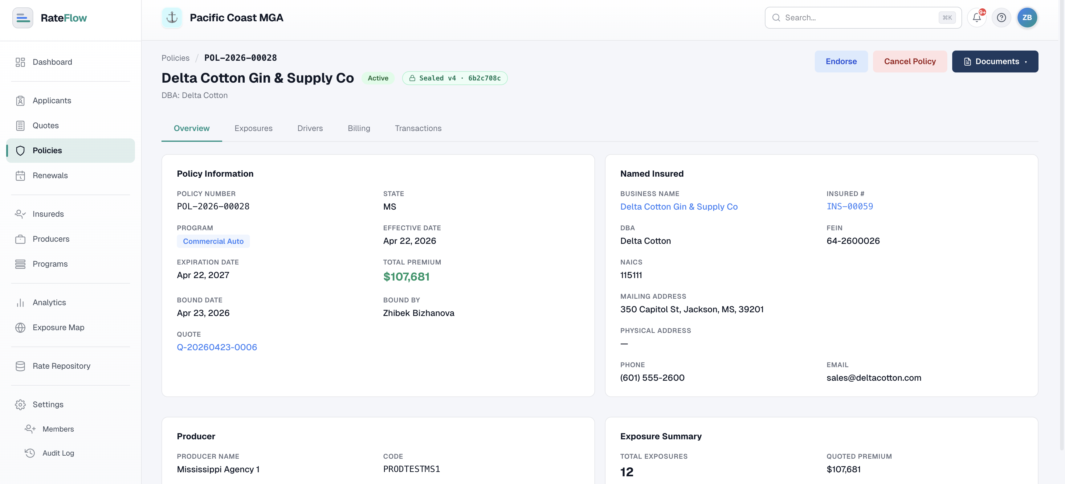The height and width of the screenshot is (484, 1065).
Task: Open the Transactions tab
Action: click(x=418, y=128)
